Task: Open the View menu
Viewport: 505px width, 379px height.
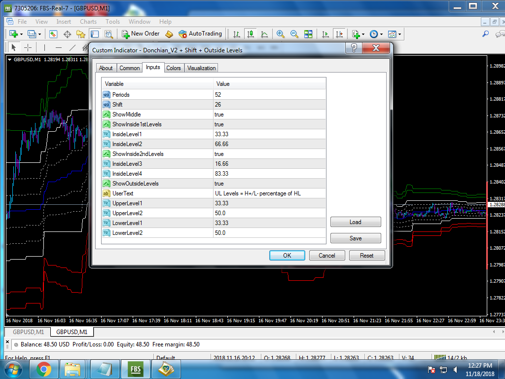Action: pyautogui.click(x=41, y=22)
